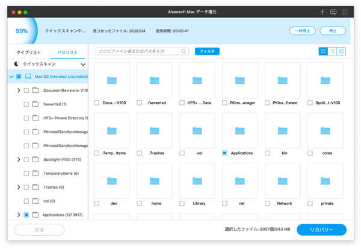Viewport: 361px width, 249px height.
Task: Click the save icon in title bar
Action: (x=344, y=12)
